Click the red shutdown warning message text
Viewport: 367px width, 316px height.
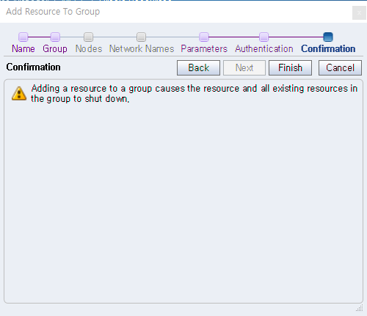click(x=195, y=94)
